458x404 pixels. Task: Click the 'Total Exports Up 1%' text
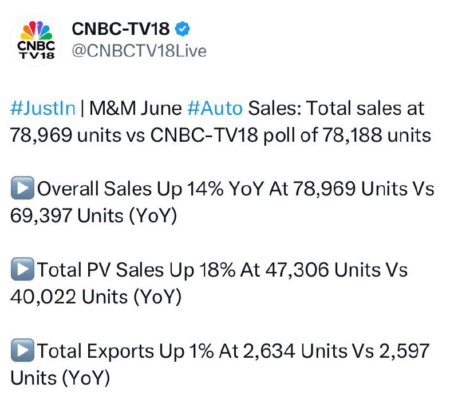click(x=125, y=351)
